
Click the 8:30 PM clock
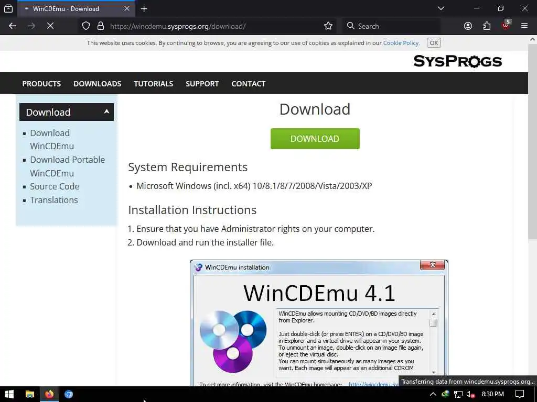492,394
